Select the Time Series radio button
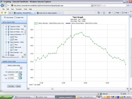This screenshot has width=132, height=99. pos(5,17)
